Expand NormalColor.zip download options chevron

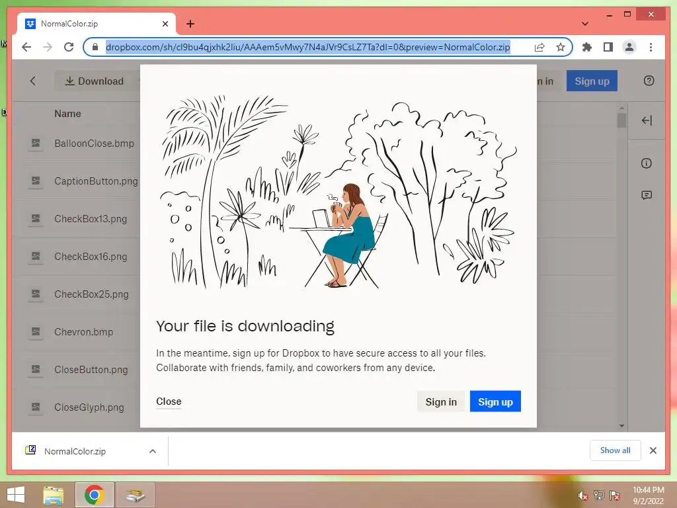[x=153, y=451]
